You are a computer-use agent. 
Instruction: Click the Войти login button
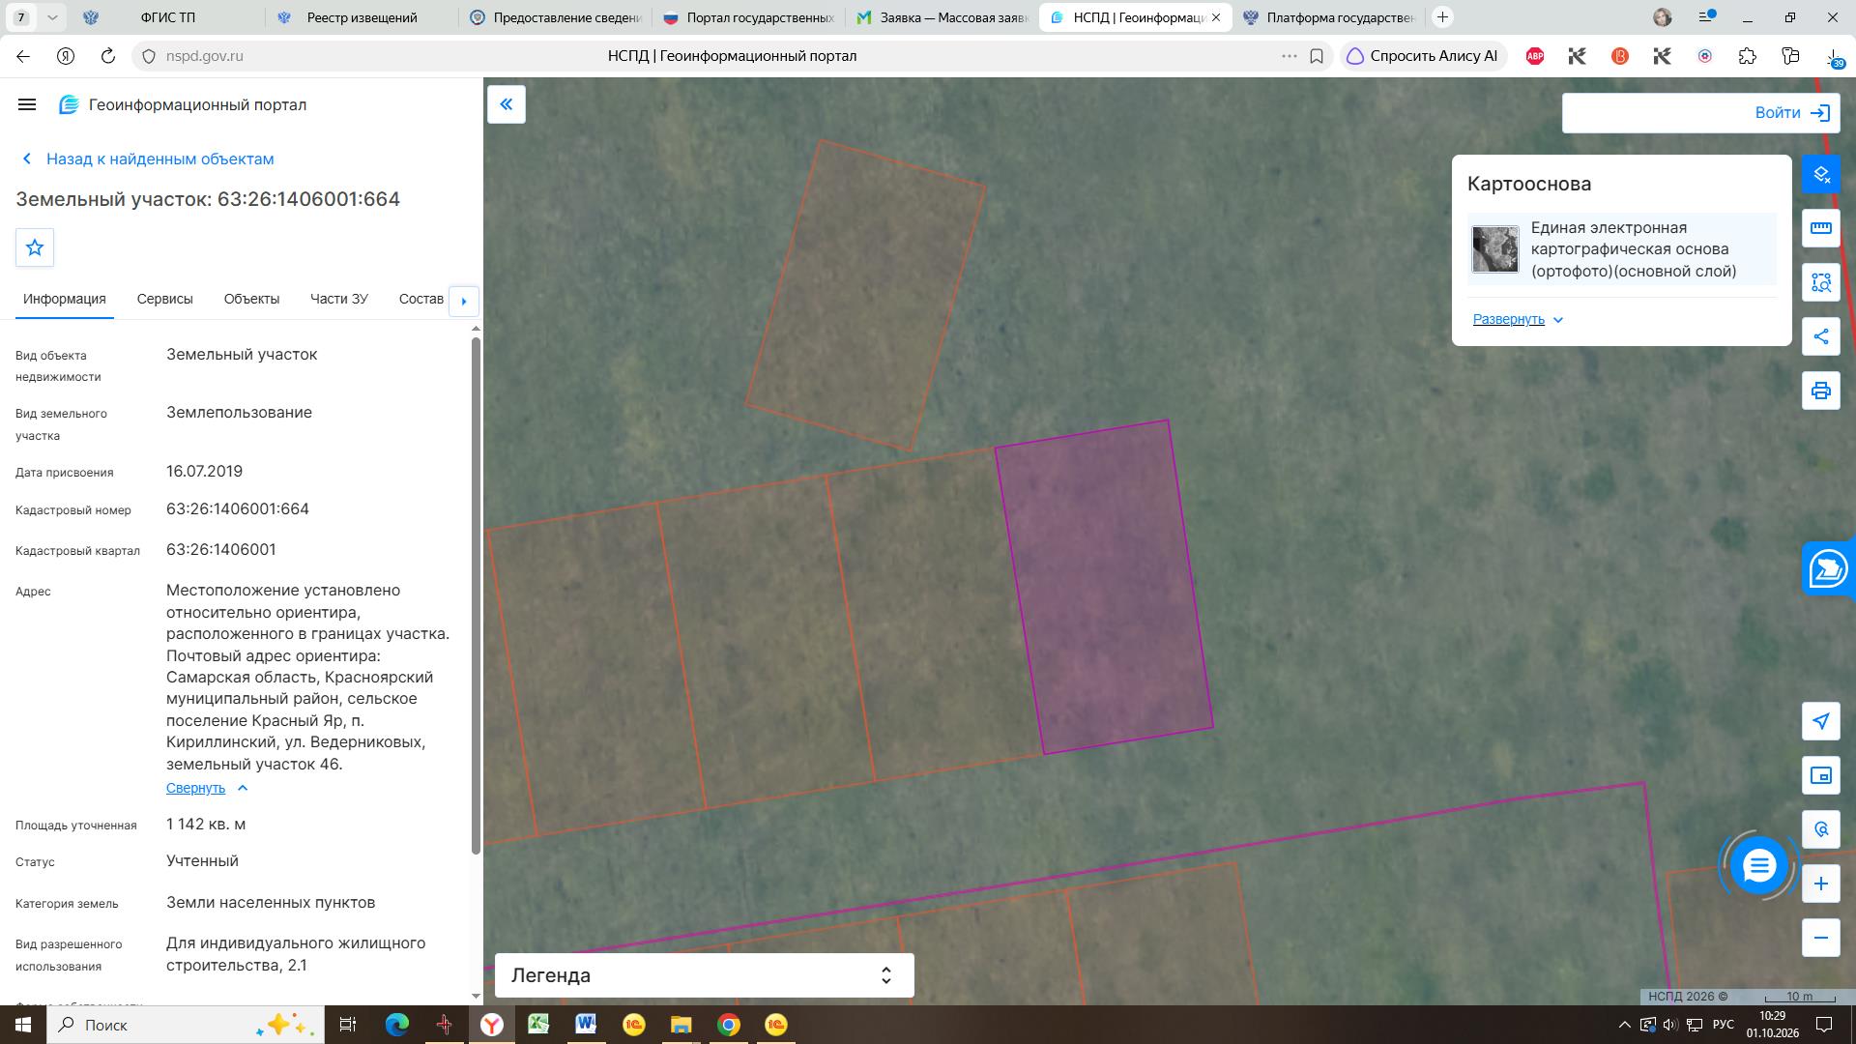point(1793,113)
